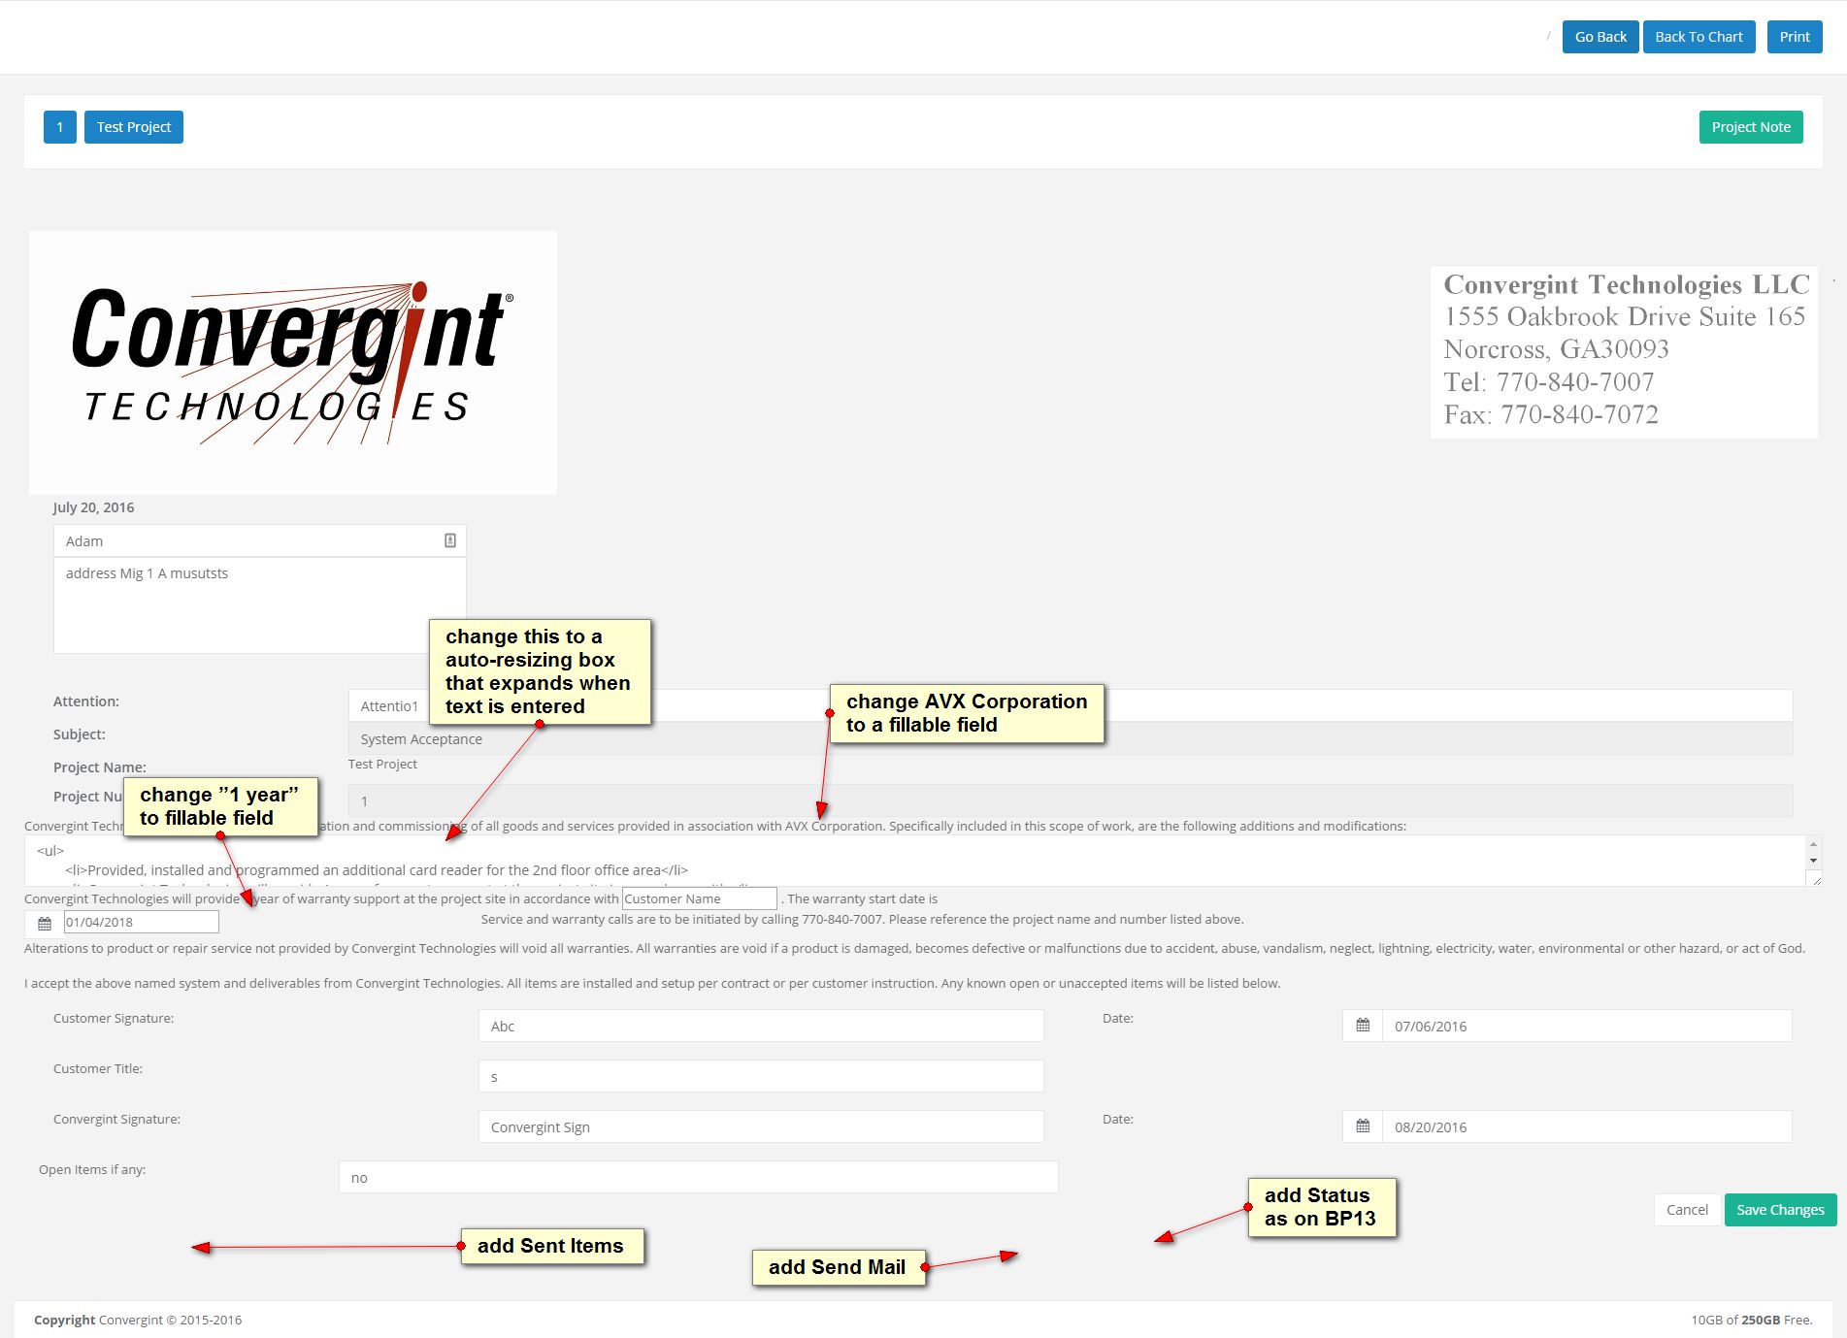The image size is (1847, 1338).
Task: Return using the Back To Chart button
Action: pyautogui.click(x=1699, y=37)
